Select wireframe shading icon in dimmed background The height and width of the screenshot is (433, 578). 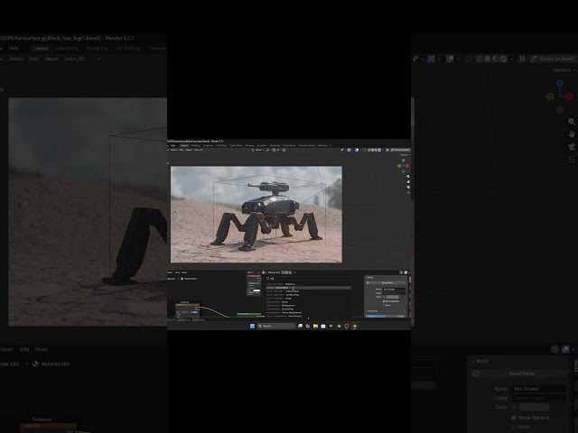tap(480, 59)
